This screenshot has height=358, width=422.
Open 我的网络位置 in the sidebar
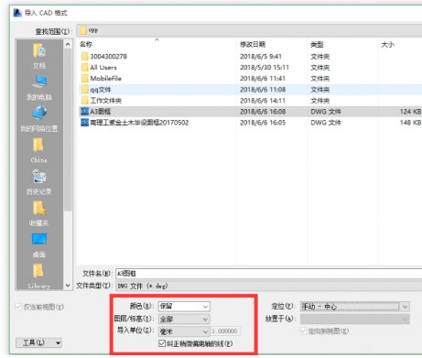tap(39, 119)
